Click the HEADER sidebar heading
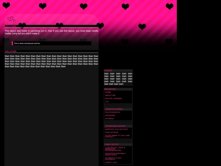Image resolution: width=221 pixels, height=166 pixels. 108,70
